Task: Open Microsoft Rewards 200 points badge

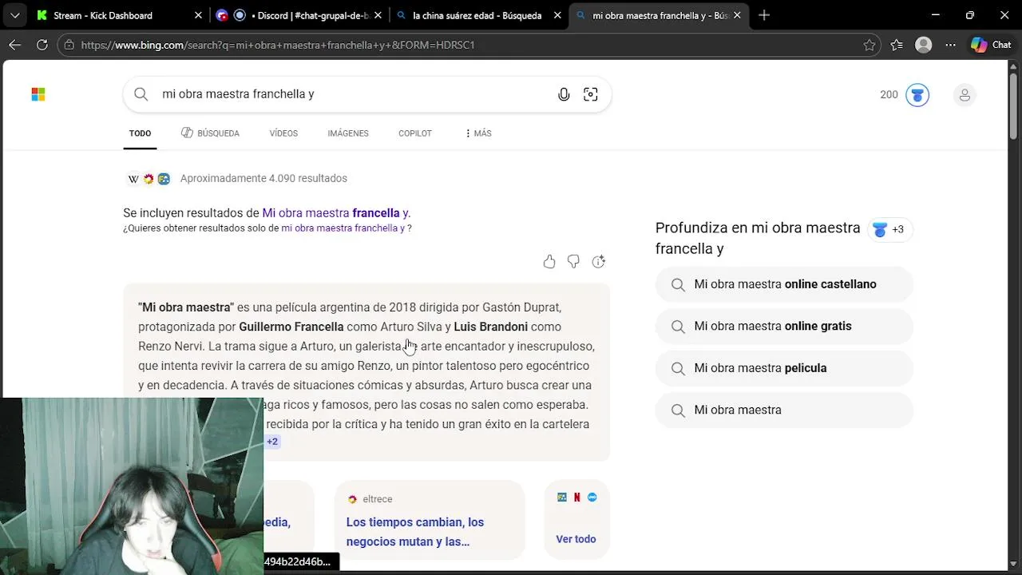Action: click(x=905, y=94)
